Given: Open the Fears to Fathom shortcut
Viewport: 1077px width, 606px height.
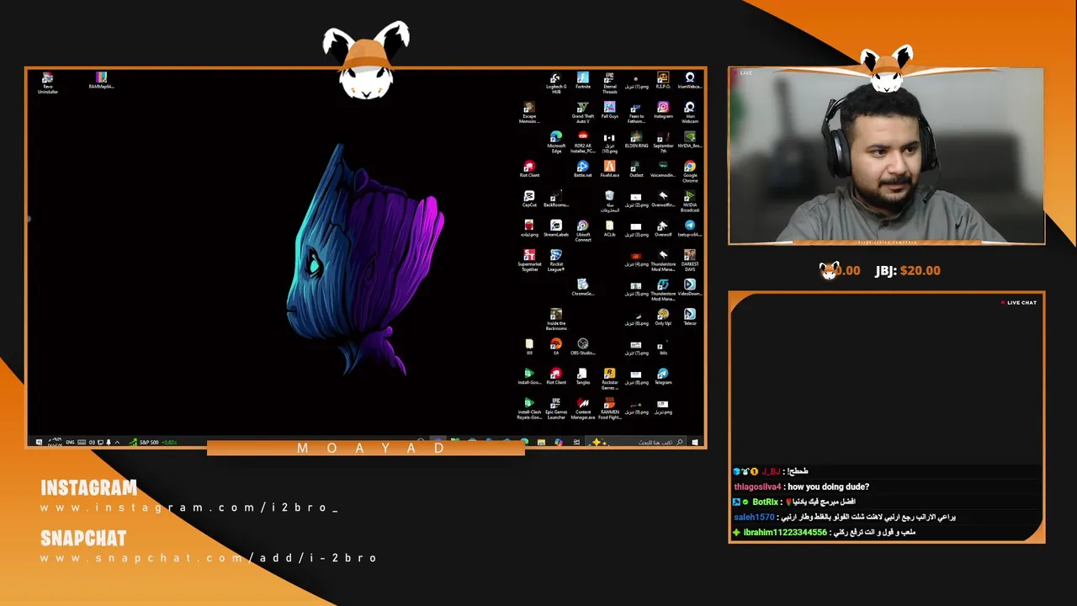Looking at the screenshot, I should click(x=637, y=112).
